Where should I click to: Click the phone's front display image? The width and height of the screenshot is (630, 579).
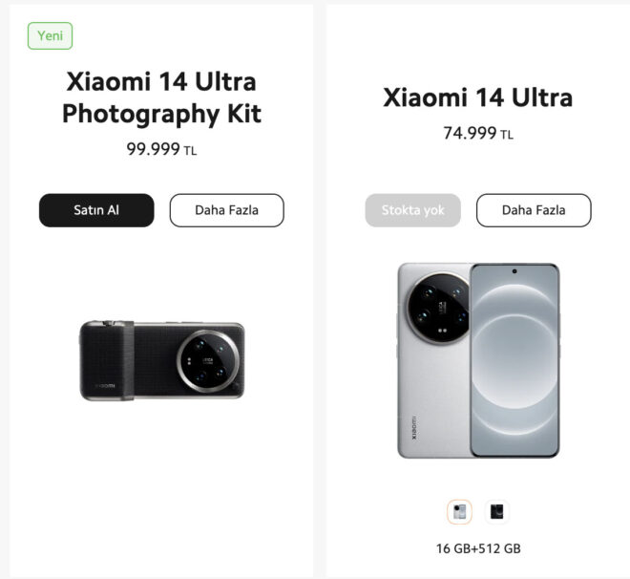pyautogui.click(x=515, y=360)
